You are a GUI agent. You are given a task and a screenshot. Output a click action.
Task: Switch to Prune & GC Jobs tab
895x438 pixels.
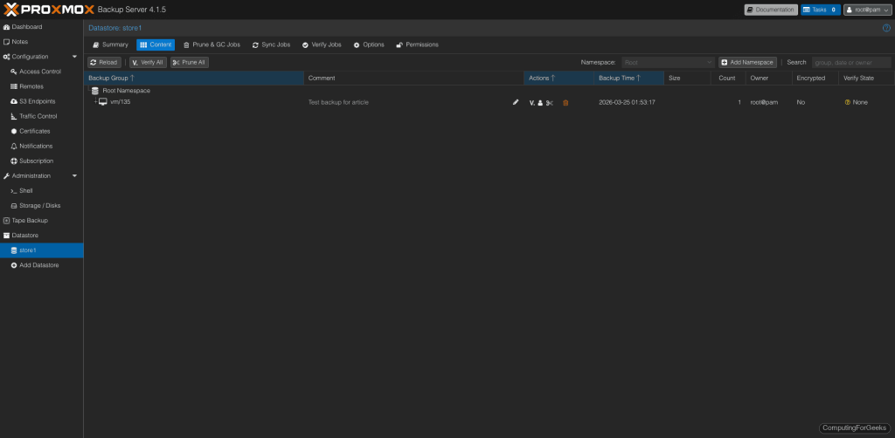point(212,45)
